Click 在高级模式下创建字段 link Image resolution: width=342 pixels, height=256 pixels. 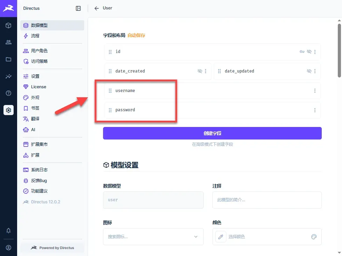(212, 144)
